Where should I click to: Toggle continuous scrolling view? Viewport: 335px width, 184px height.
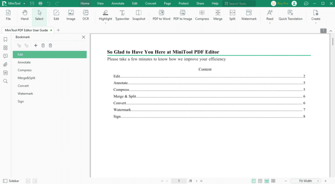267,181
